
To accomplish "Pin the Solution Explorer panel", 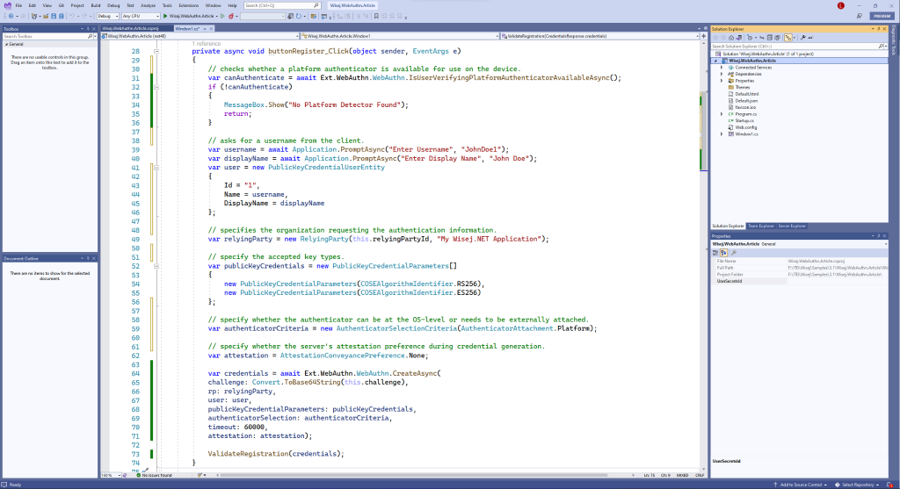I will tap(878, 29).
